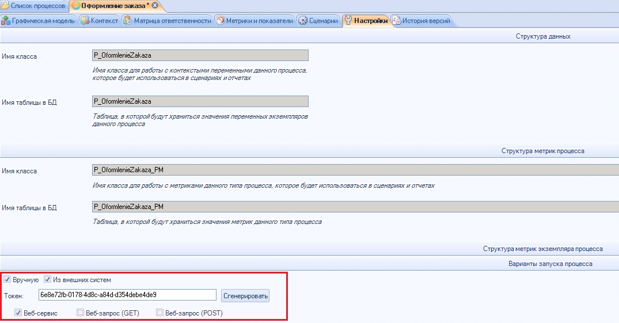Click the Контекст tab icon
Image resolution: width=619 pixels, height=323 pixels.
point(85,21)
